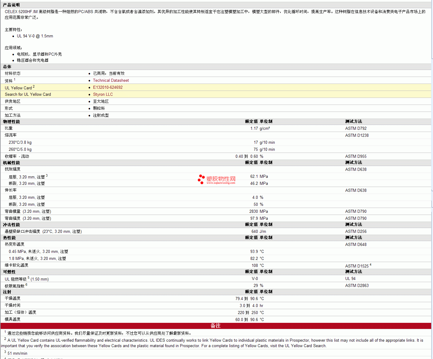Open UL Yellow Card E132010-624692 link
This screenshot has height=359, width=433.
tap(108, 88)
